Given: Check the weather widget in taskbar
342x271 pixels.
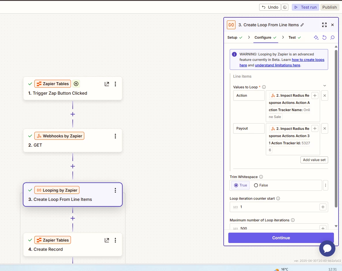Looking at the screenshot, I should coord(281,269).
